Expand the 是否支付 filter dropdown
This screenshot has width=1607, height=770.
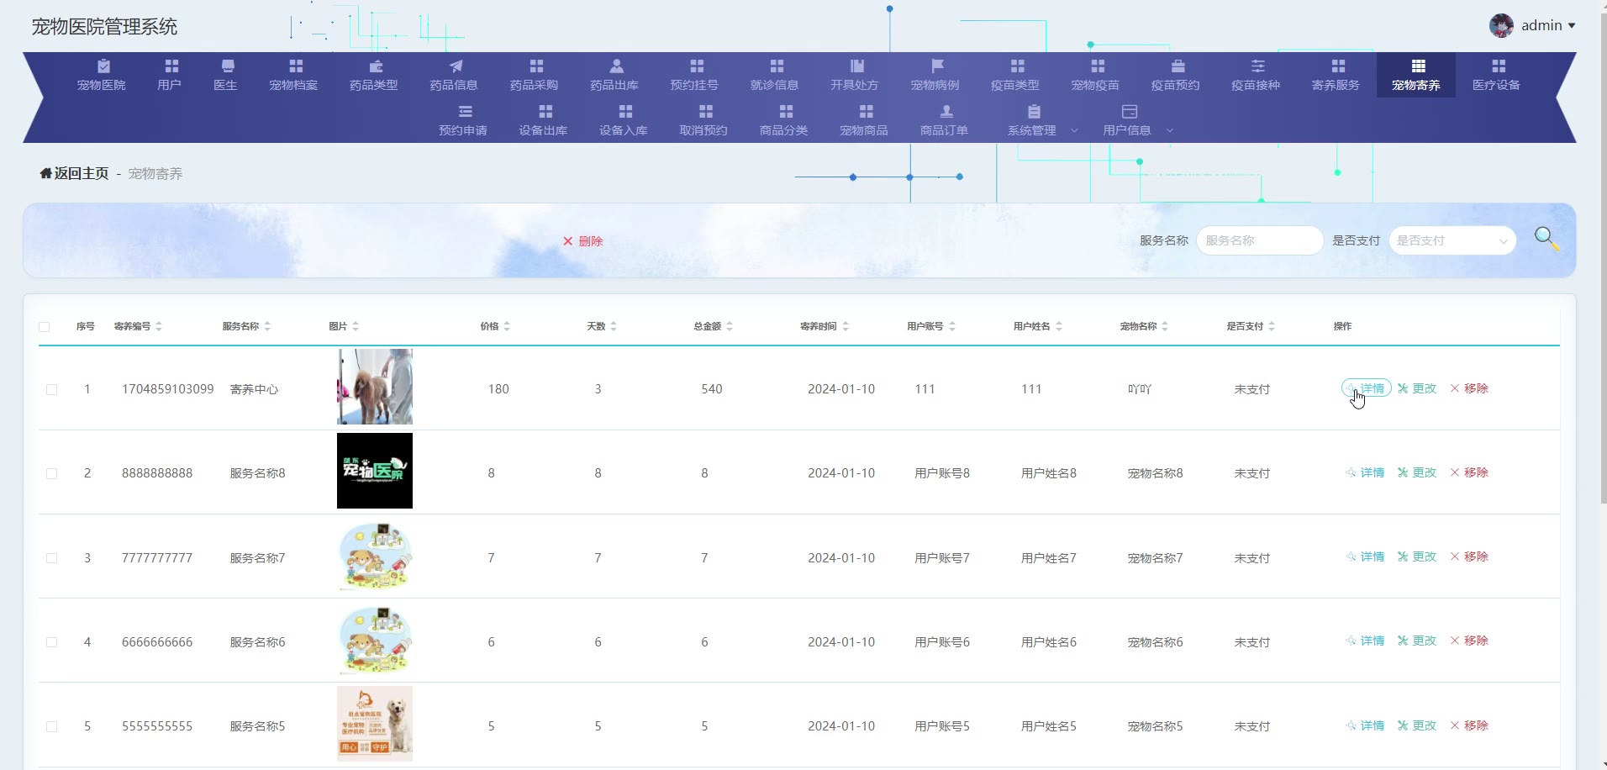tap(1452, 240)
